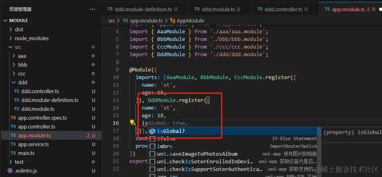Click AppModule symbol in the breadcrumb
The width and height of the screenshot is (382, 177).
pyautogui.click(x=190, y=21)
